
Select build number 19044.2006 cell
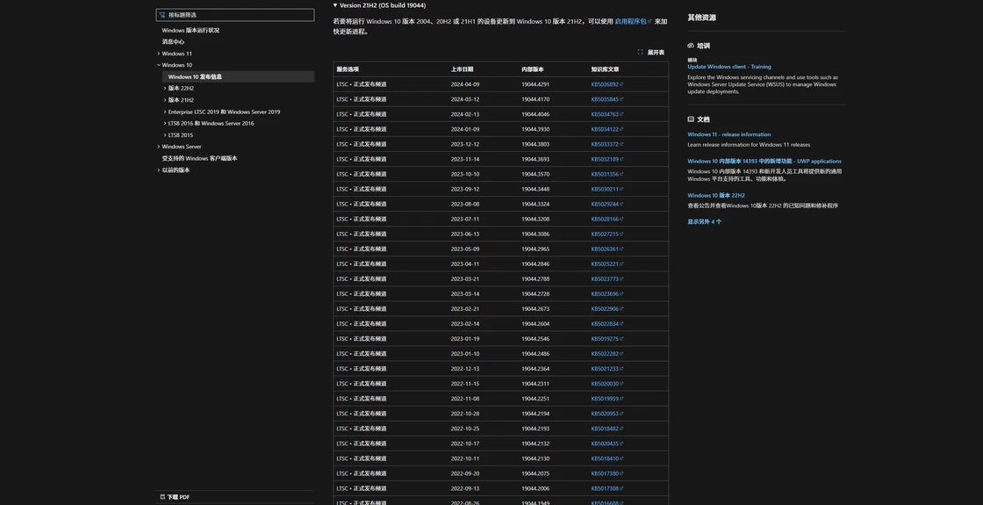[535, 488]
